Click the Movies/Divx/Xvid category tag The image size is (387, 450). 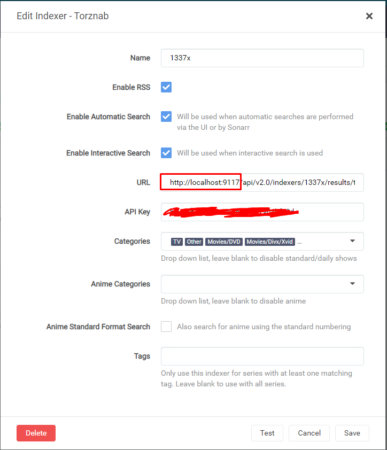[x=270, y=242]
